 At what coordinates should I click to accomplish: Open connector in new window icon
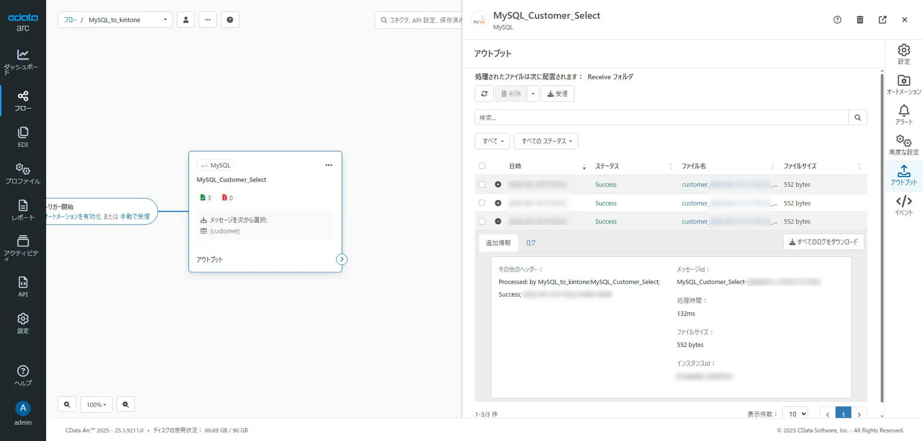coord(883,20)
